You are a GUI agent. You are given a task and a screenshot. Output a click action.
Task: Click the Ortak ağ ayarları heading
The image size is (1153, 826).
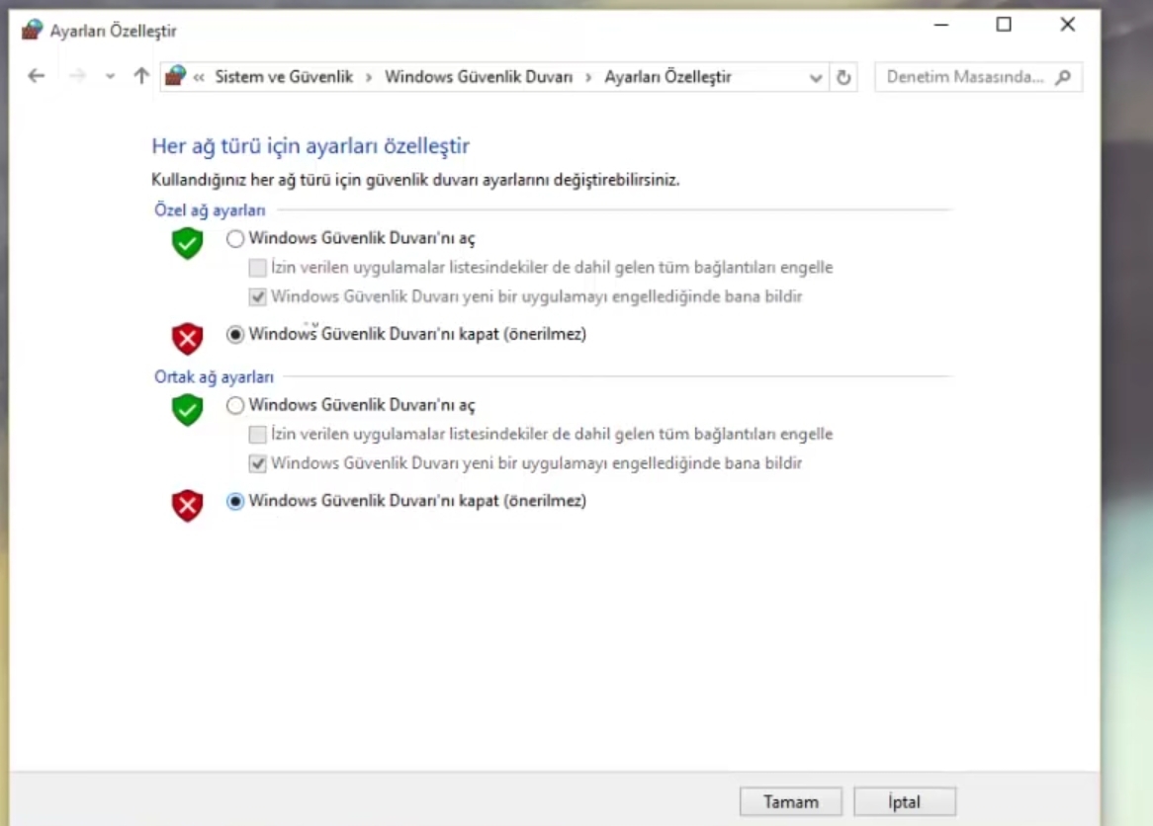coord(214,377)
